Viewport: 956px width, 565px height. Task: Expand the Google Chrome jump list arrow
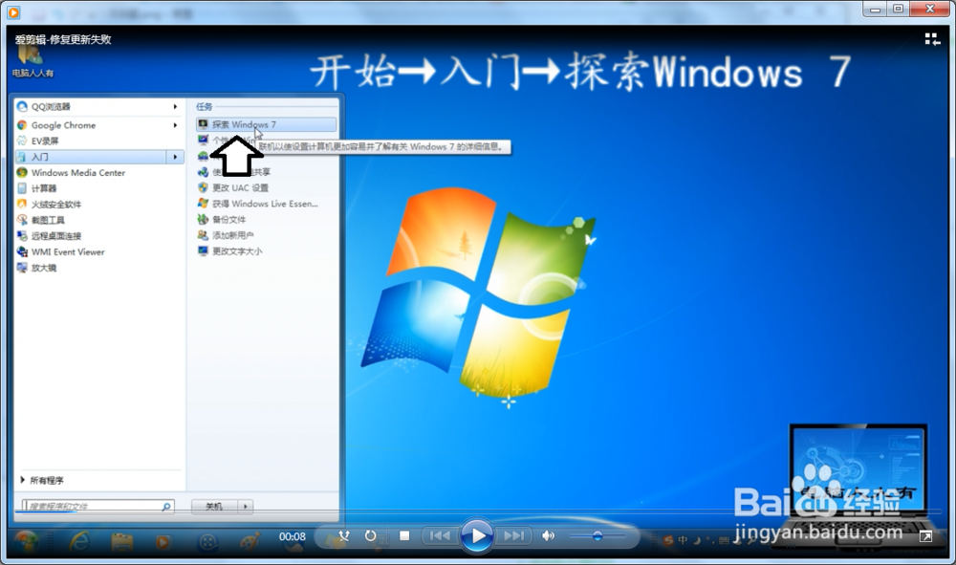(176, 125)
